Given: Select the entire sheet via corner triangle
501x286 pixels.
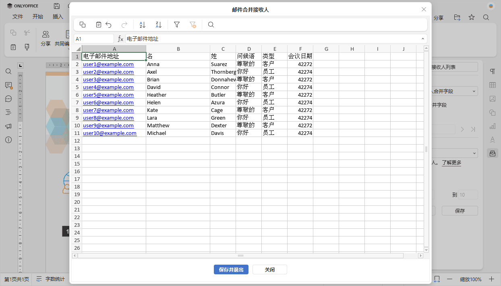Looking at the screenshot, I should tap(78, 49).
